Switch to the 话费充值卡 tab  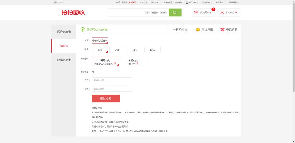64,32
